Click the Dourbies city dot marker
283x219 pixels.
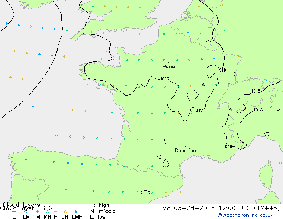185,147
